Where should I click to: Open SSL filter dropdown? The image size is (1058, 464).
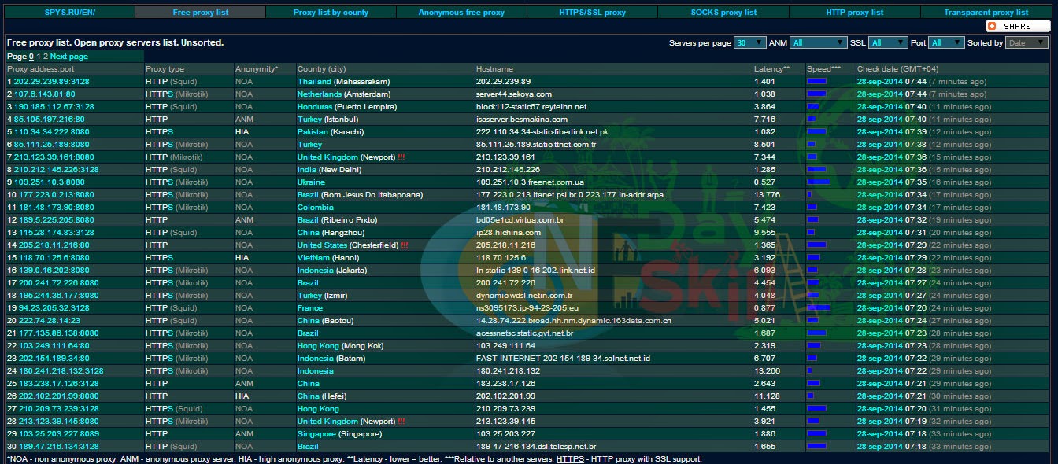888,43
